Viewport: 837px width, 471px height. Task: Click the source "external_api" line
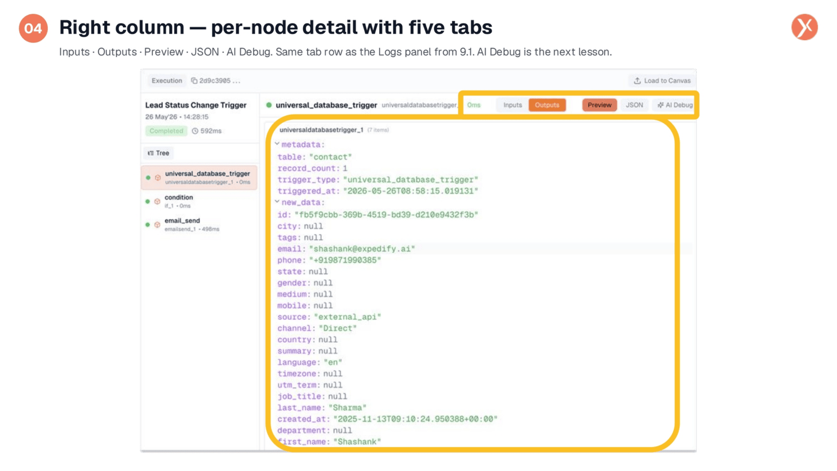pos(329,317)
